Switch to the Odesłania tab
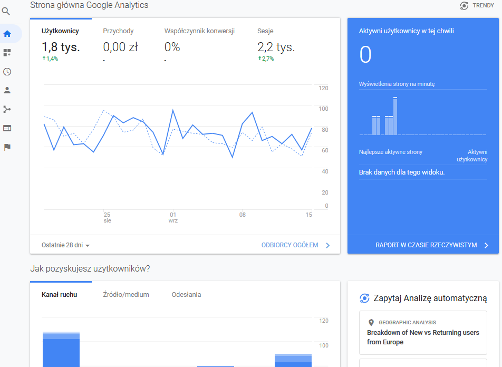The width and height of the screenshot is (502, 367). (x=186, y=295)
